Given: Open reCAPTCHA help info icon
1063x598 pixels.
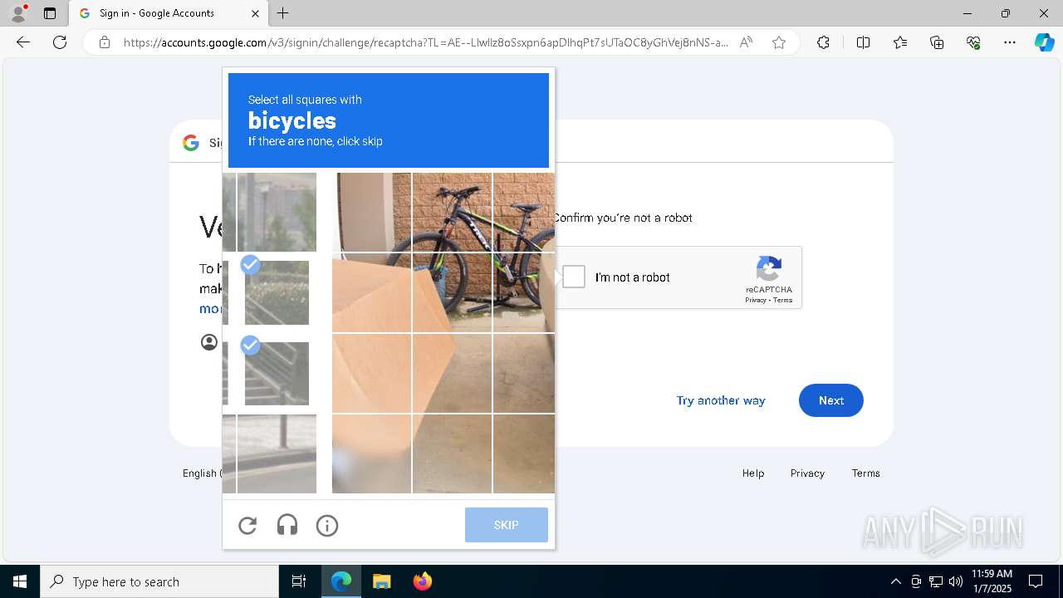Looking at the screenshot, I should point(327,526).
